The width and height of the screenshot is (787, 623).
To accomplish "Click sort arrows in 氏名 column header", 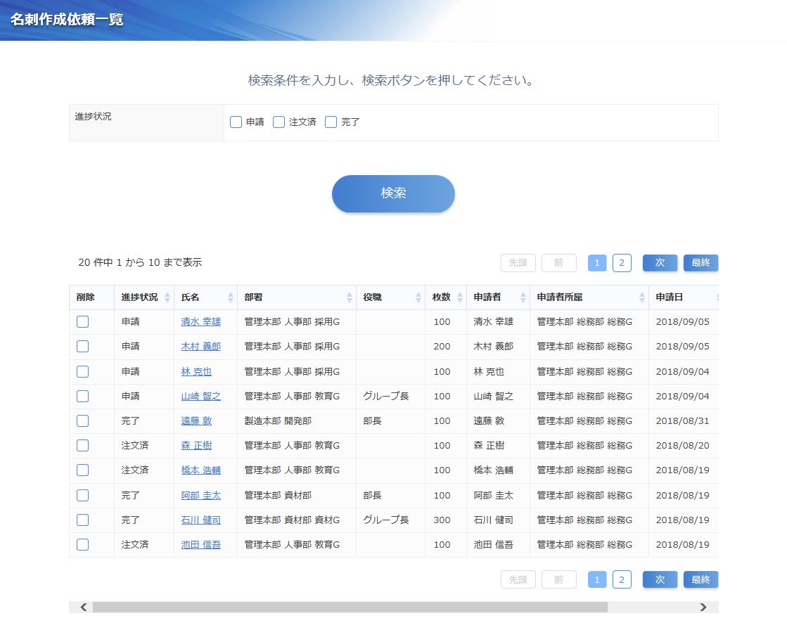I will click(x=231, y=297).
